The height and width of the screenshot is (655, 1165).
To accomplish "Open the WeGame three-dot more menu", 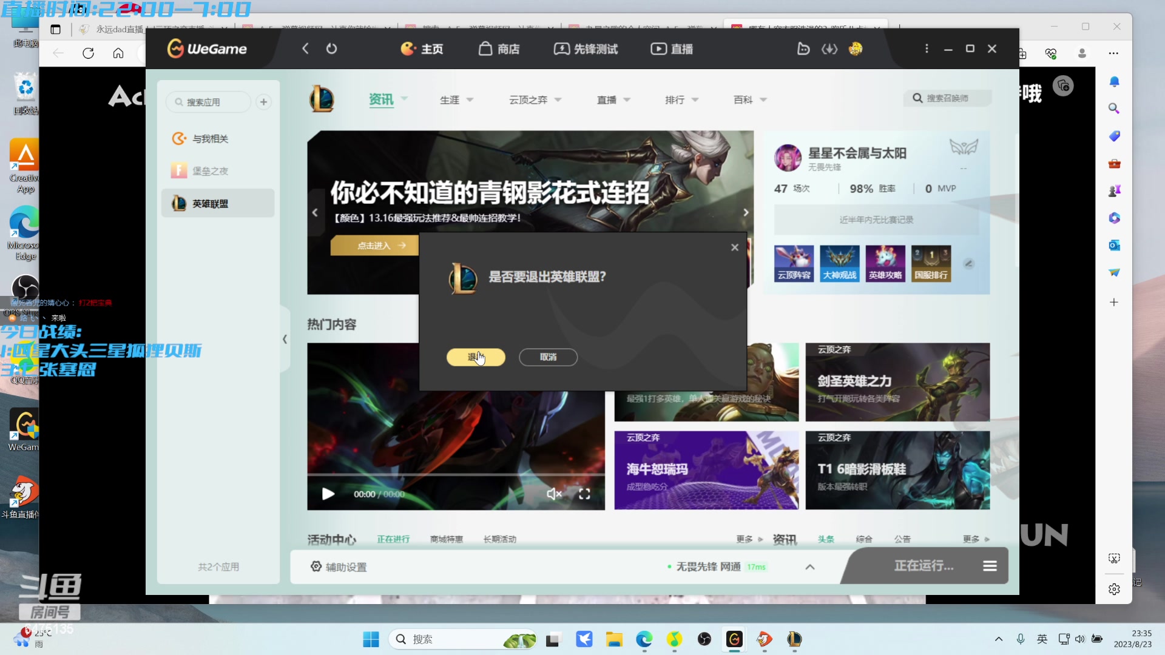I will click(x=927, y=49).
